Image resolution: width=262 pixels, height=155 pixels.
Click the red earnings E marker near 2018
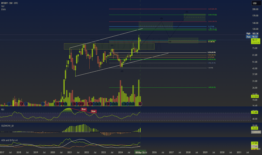click(22, 104)
